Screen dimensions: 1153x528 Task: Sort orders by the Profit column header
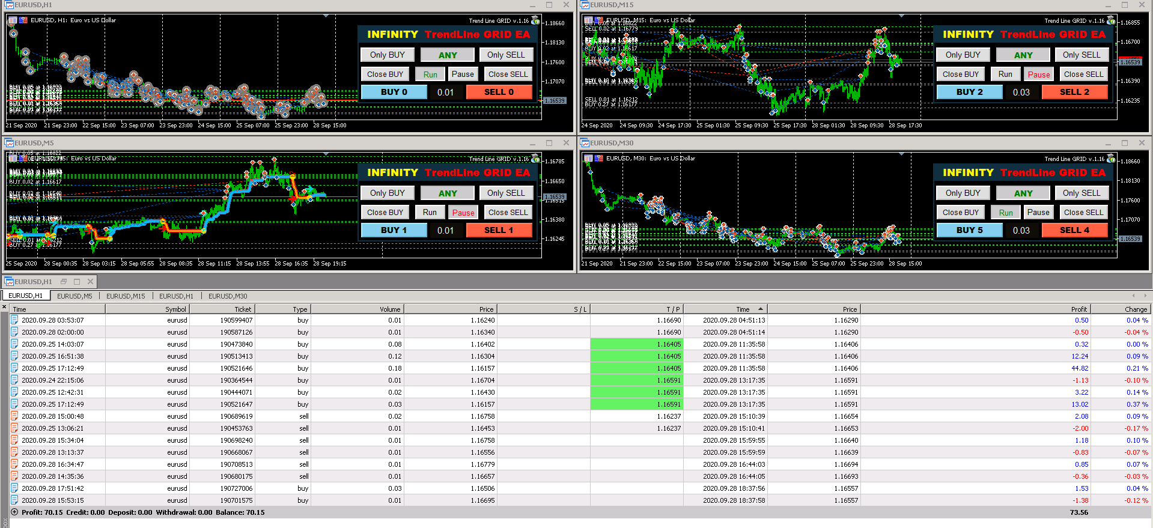[x=975, y=309]
